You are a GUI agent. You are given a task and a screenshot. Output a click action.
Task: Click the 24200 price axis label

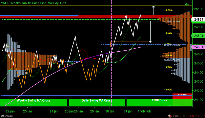(x=198, y=91)
